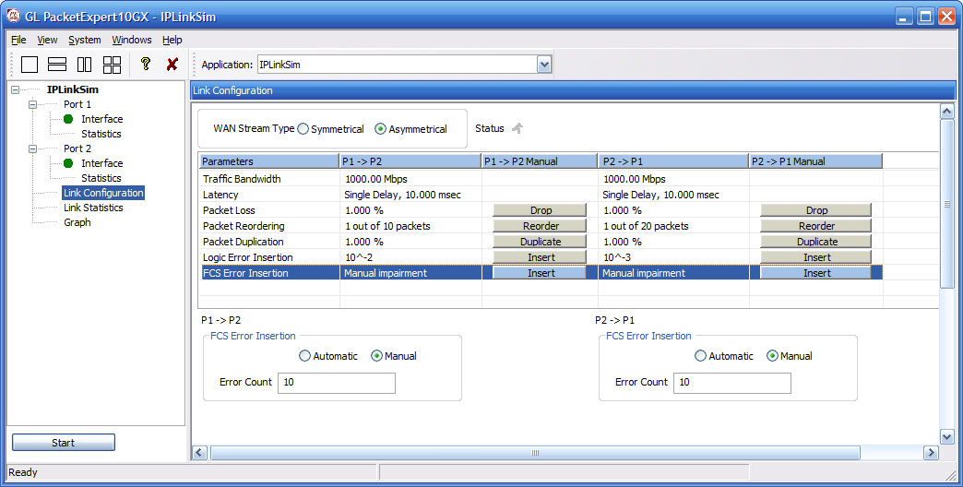Image resolution: width=963 pixels, height=487 pixels.
Task: Select Graph in the tree
Action: 77,222
